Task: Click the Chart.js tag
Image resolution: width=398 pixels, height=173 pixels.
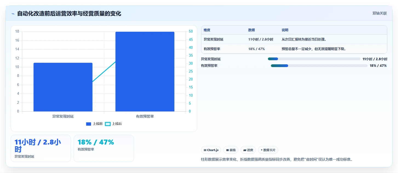Action: pos(211,150)
